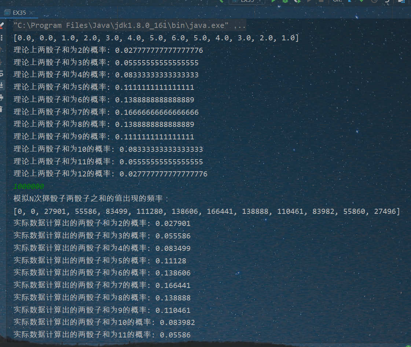
Task: Click actual probability 0.110461 for sum 9
Action: pos(173,310)
